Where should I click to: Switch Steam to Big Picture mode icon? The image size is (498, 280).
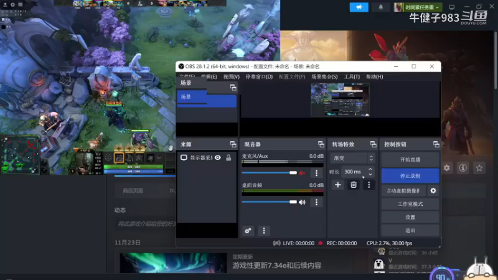pyautogui.click(x=452, y=7)
